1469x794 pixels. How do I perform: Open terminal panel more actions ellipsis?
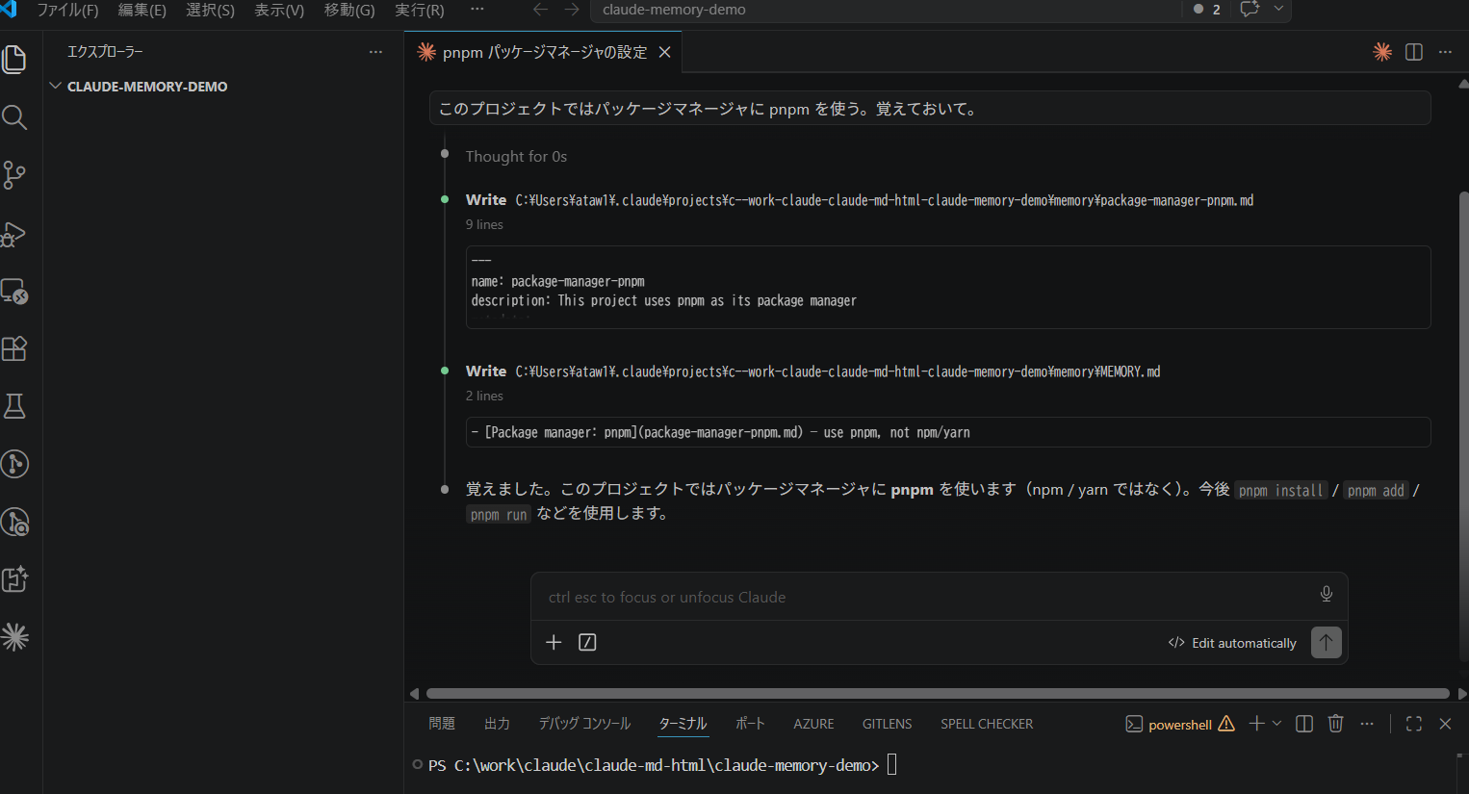click(x=1367, y=724)
